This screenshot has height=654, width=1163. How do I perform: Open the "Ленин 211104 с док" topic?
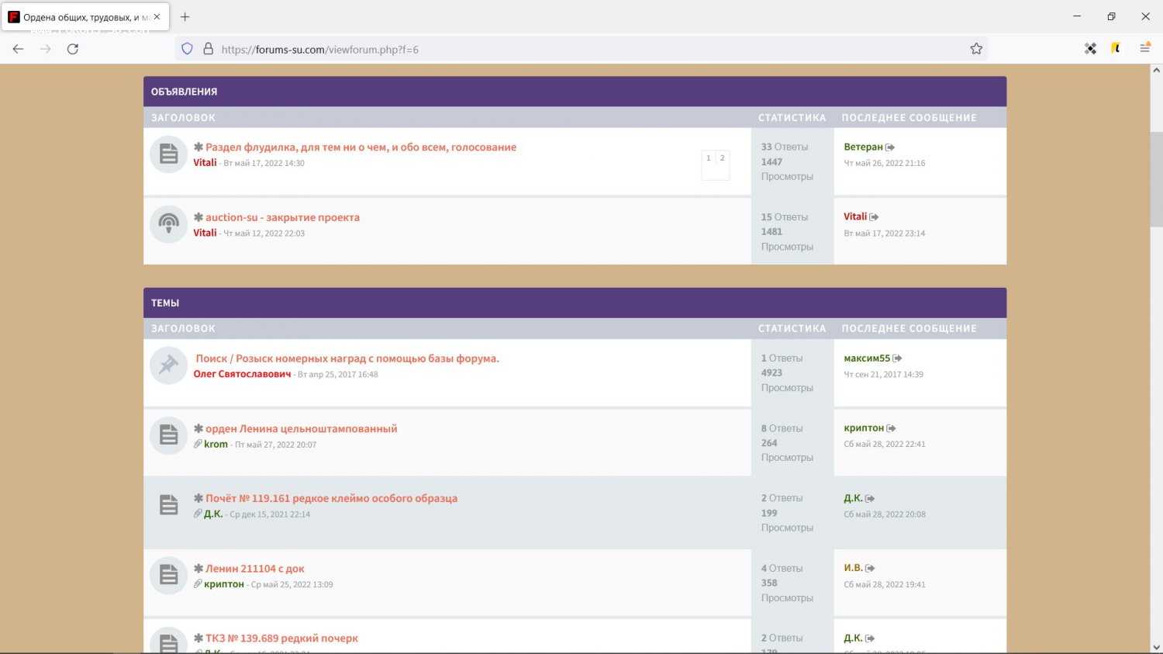pyautogui.click(x=254, y=569)
